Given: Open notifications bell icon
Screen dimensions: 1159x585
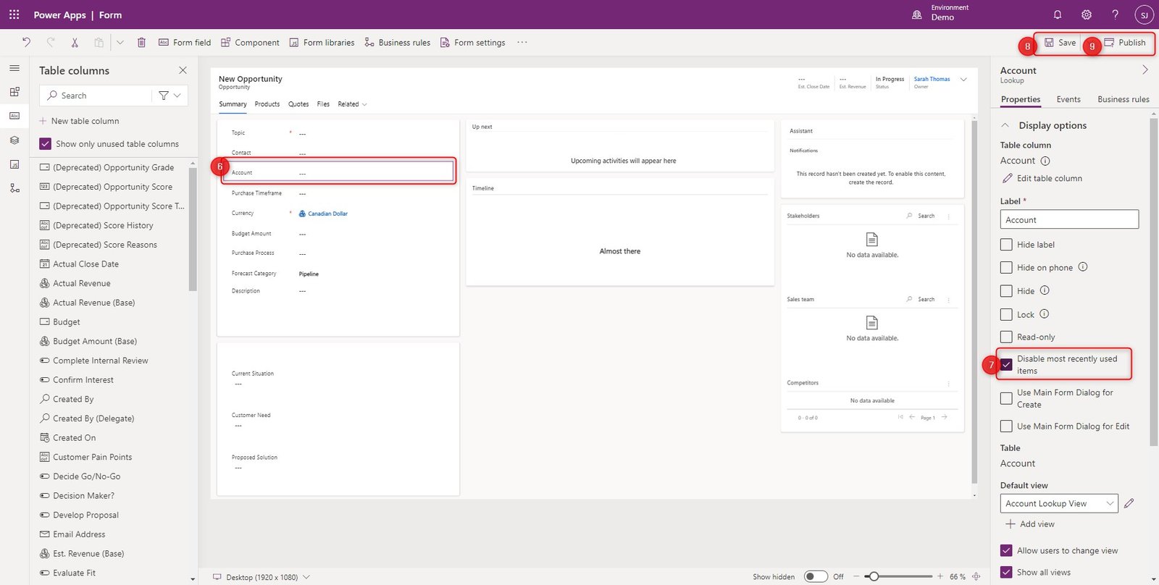Looking at the screenshot, I should tap(1058, 14).
